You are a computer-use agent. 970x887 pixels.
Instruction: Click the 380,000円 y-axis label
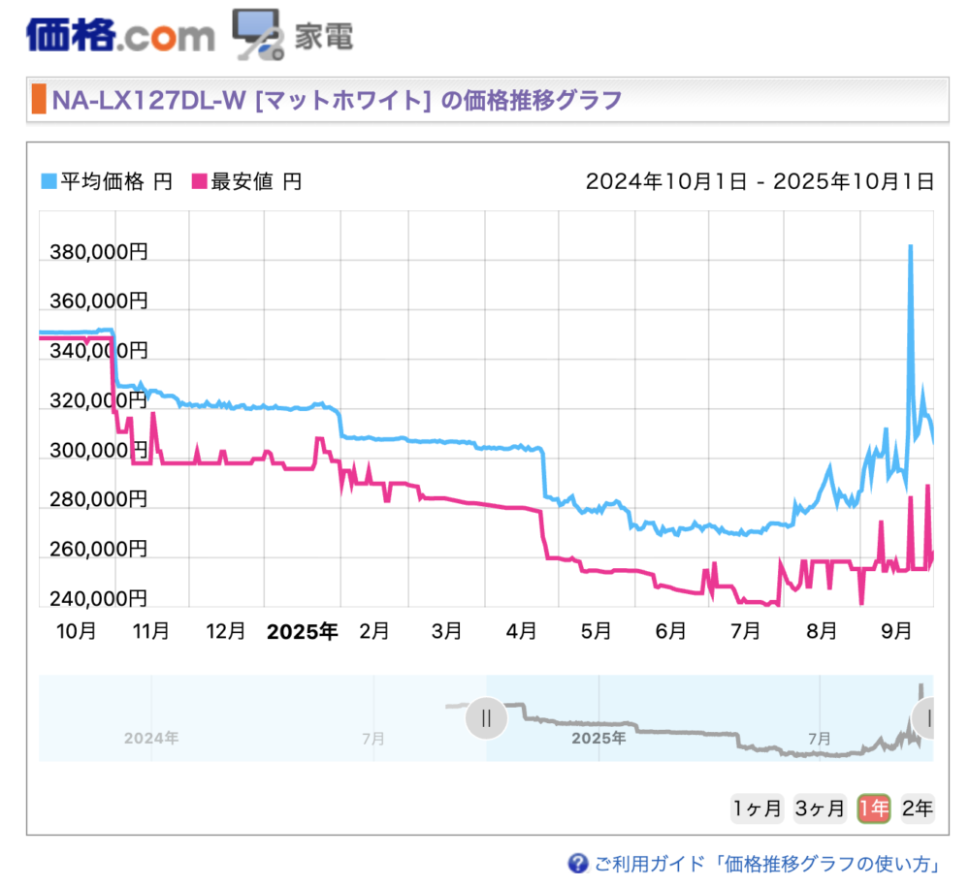click(x=98, y=253)
